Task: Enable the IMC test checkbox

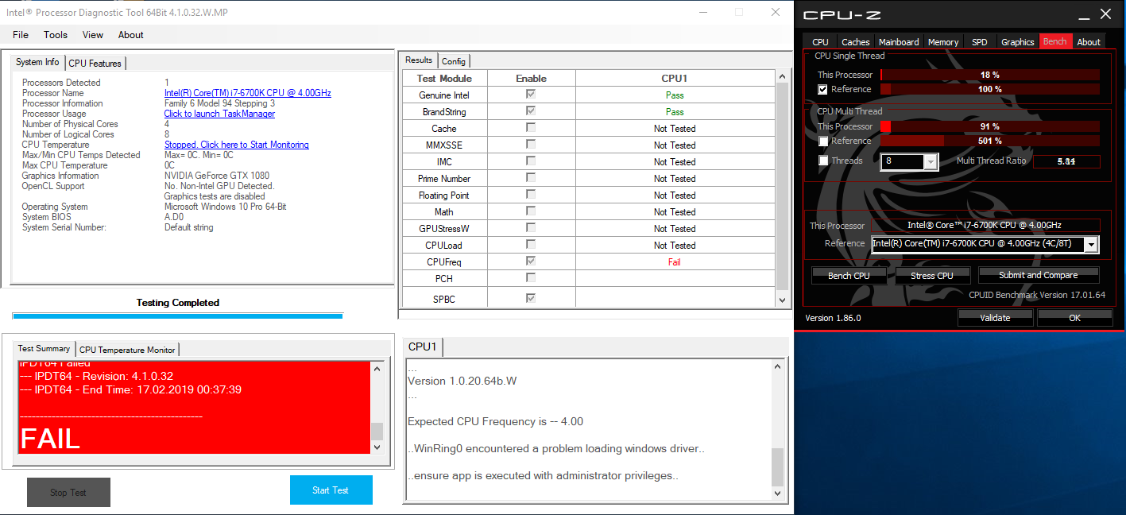Action: pyautogui.click(x=531, y=161)
